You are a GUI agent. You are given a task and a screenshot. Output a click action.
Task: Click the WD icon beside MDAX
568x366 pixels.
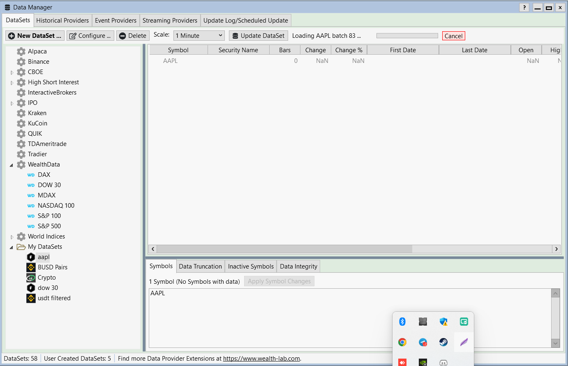[x=31, y=195]
